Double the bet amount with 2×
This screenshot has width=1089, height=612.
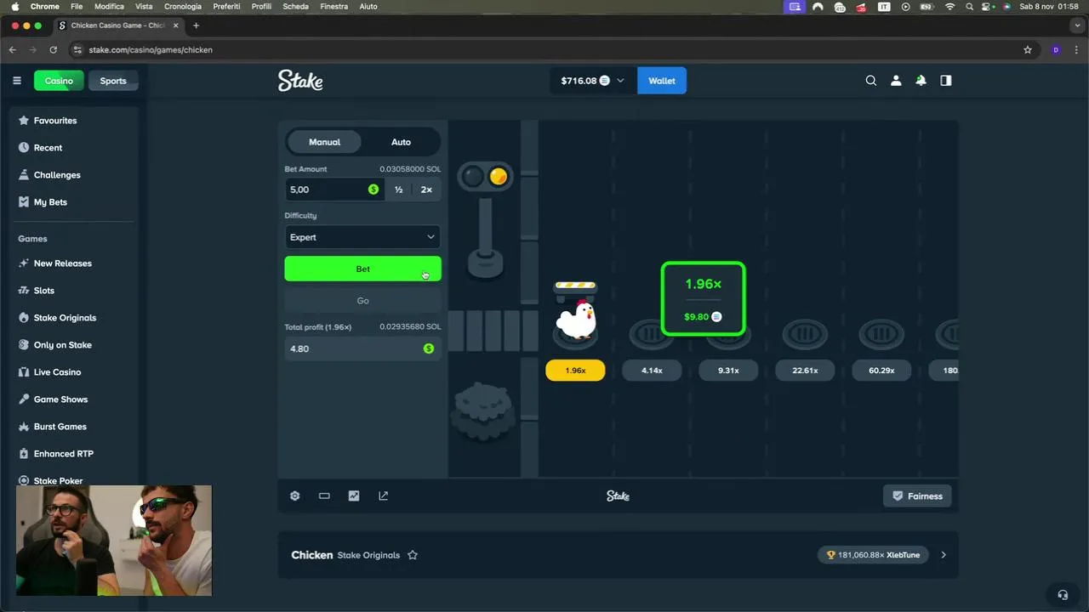pyautogui.click(x=426, y=190)
